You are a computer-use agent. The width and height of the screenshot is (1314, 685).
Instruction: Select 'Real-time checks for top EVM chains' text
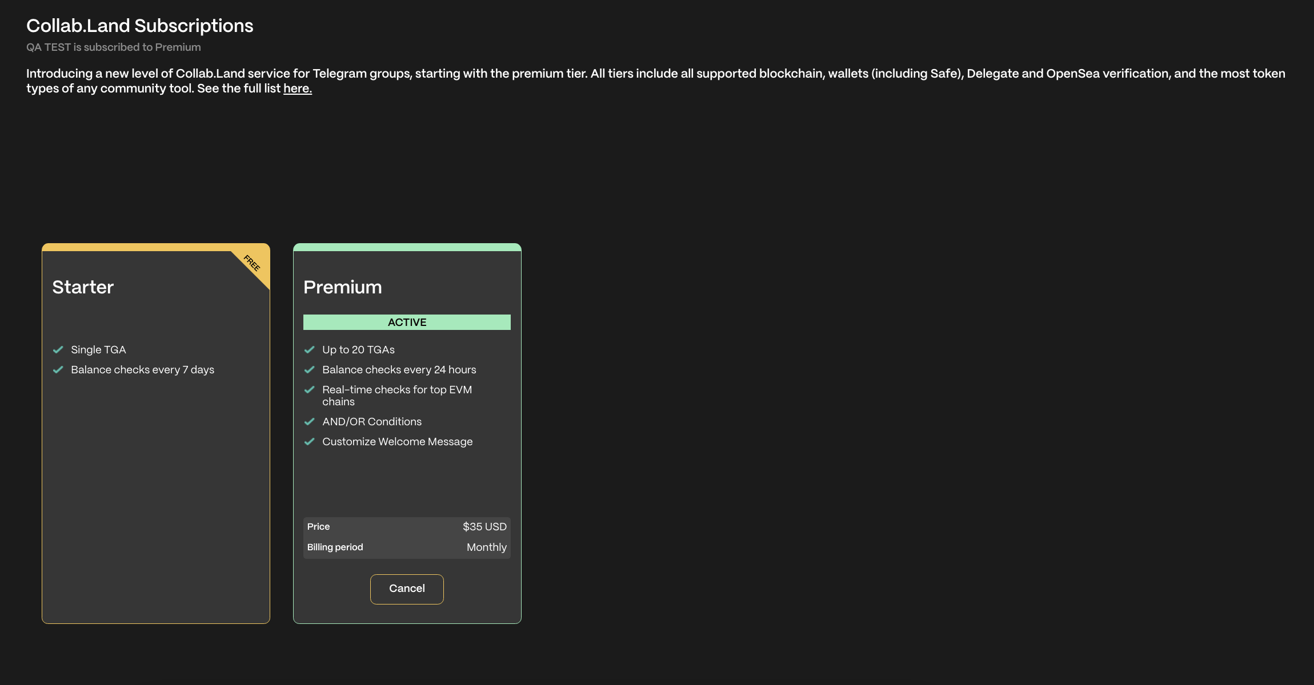click(x=397, y=396)
